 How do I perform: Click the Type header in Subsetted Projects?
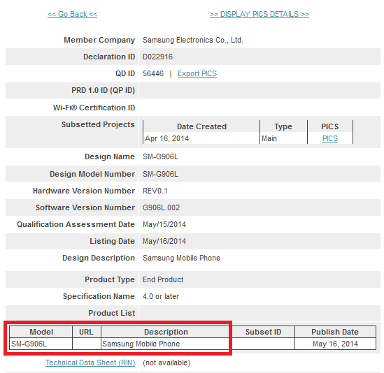tap(283, 126)
